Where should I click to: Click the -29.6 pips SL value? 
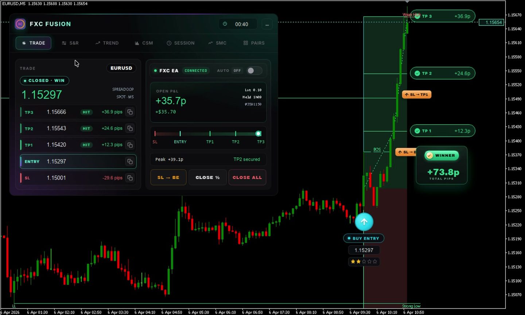pos(112,178)
